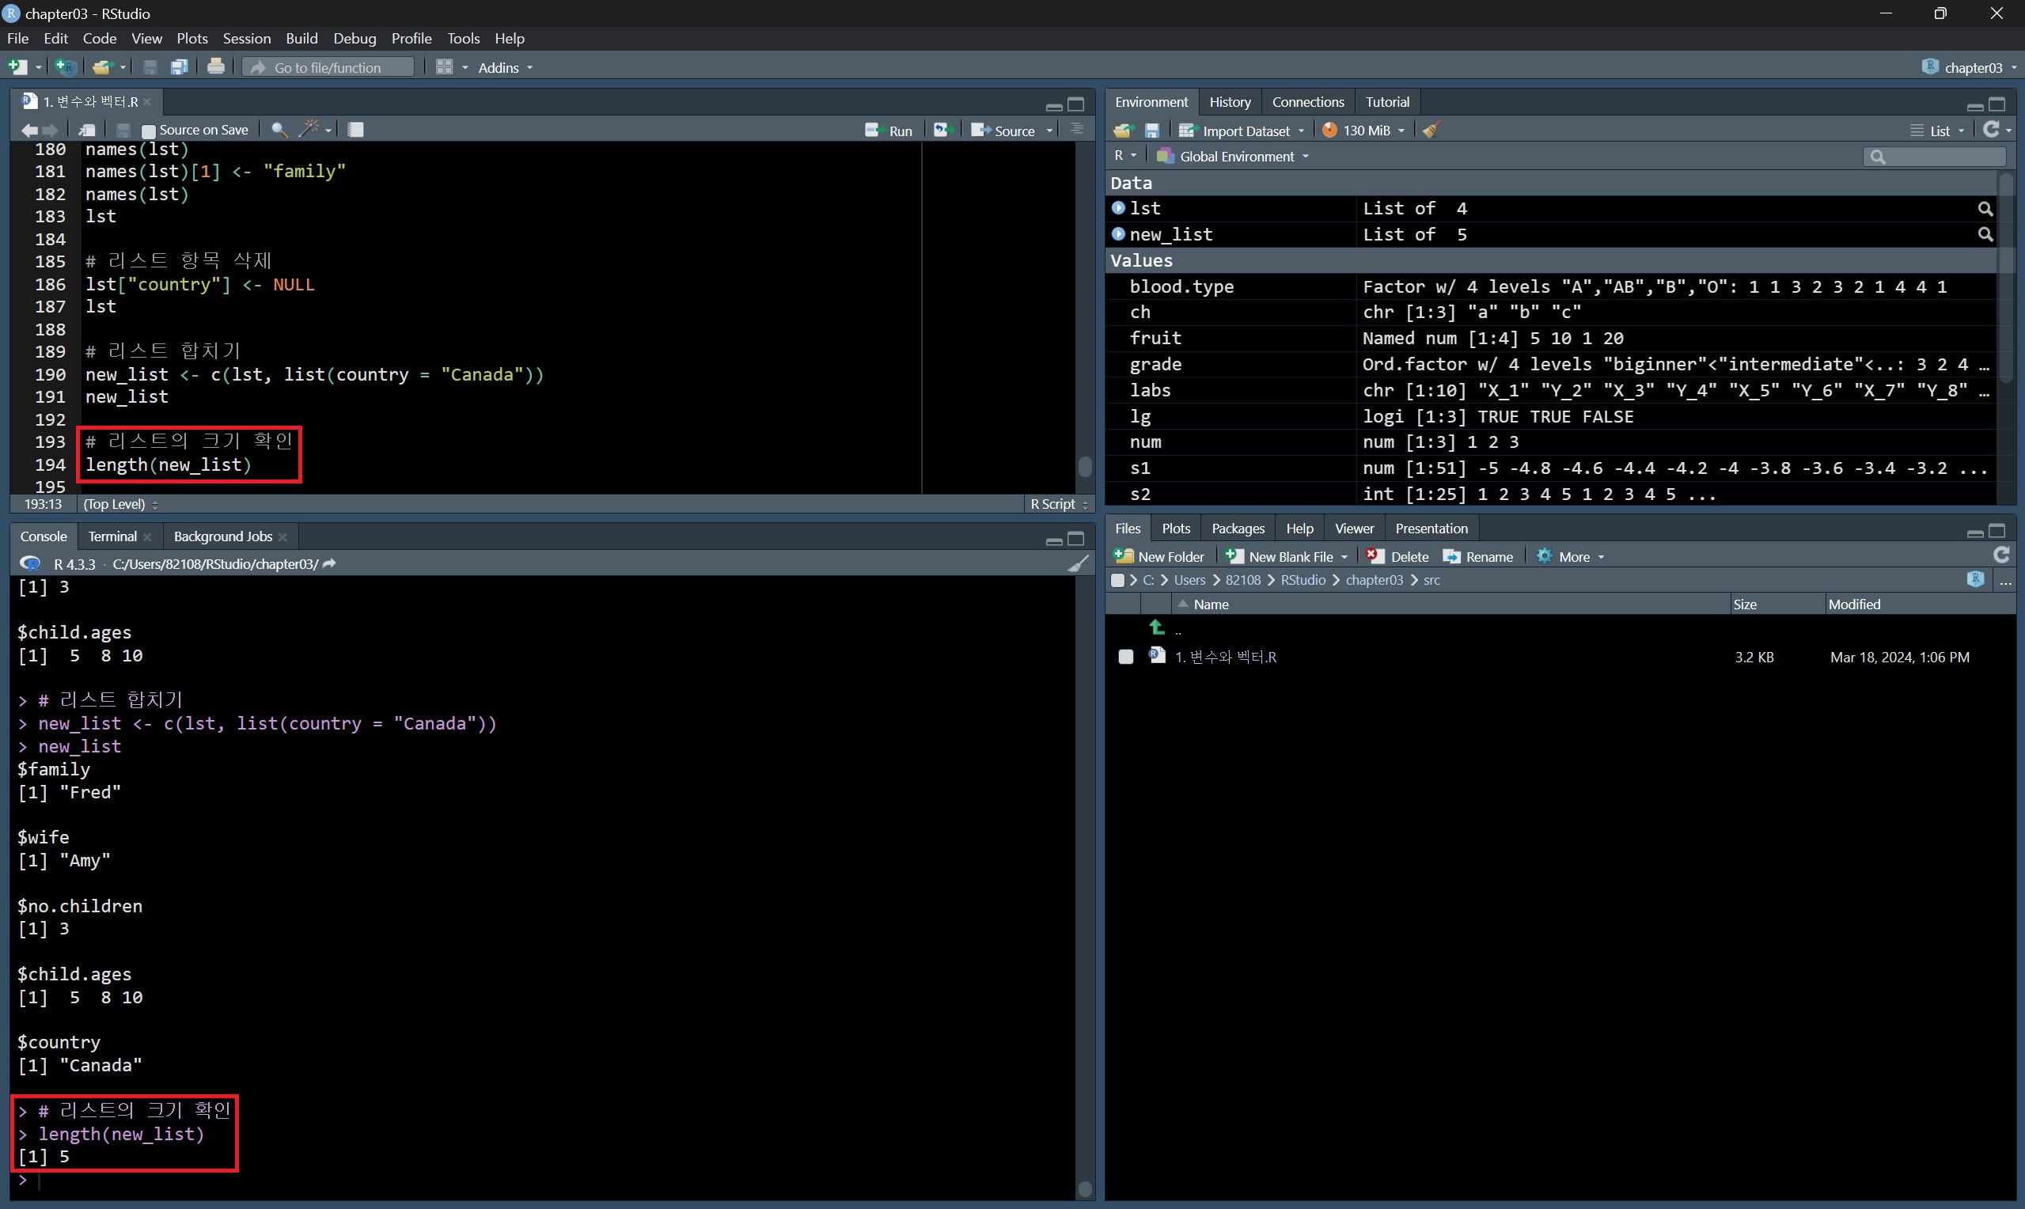The width and height of the screenshot is (2025, 1209).
Task: Check the box for 1. 변수와 벡터.R file
Action: pyautogui.click(x=1126, y=657)
